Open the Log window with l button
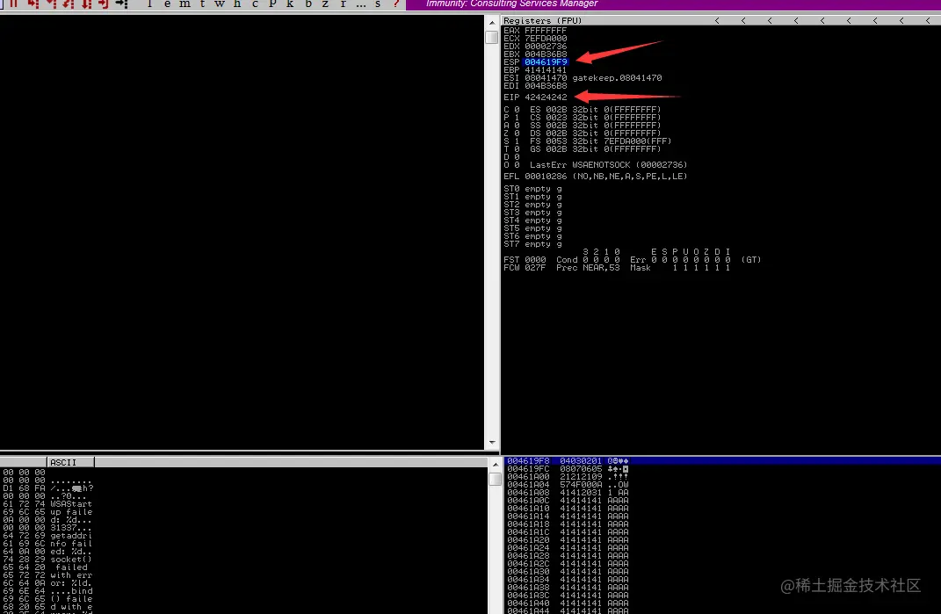This screenshot has height=614, width=941. point(150,4)
